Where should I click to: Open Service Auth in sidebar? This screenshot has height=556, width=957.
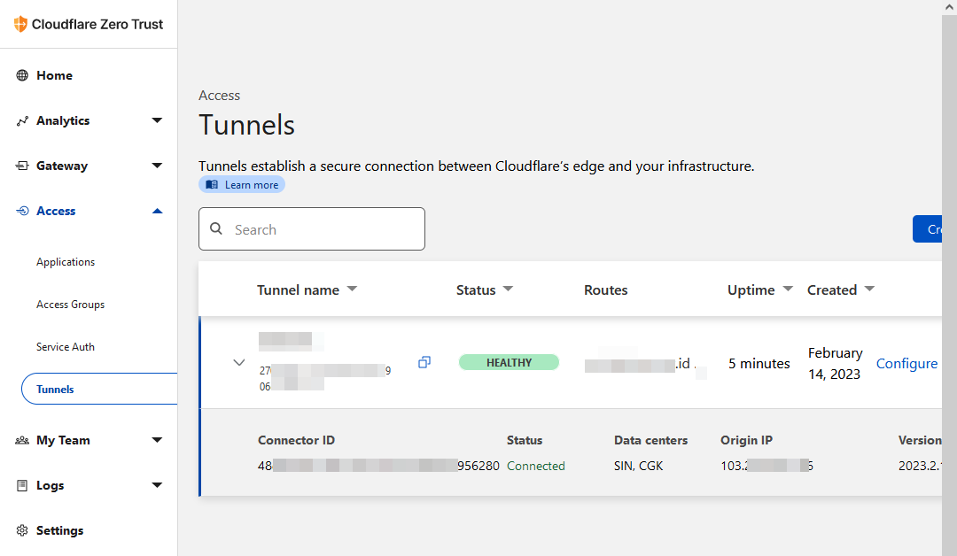click(x=66, y=347)
